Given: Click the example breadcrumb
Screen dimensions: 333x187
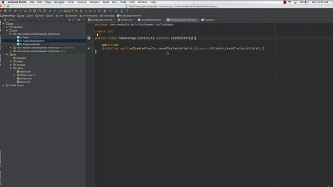Looking at the screenshot, I should (x=71, y=16).
